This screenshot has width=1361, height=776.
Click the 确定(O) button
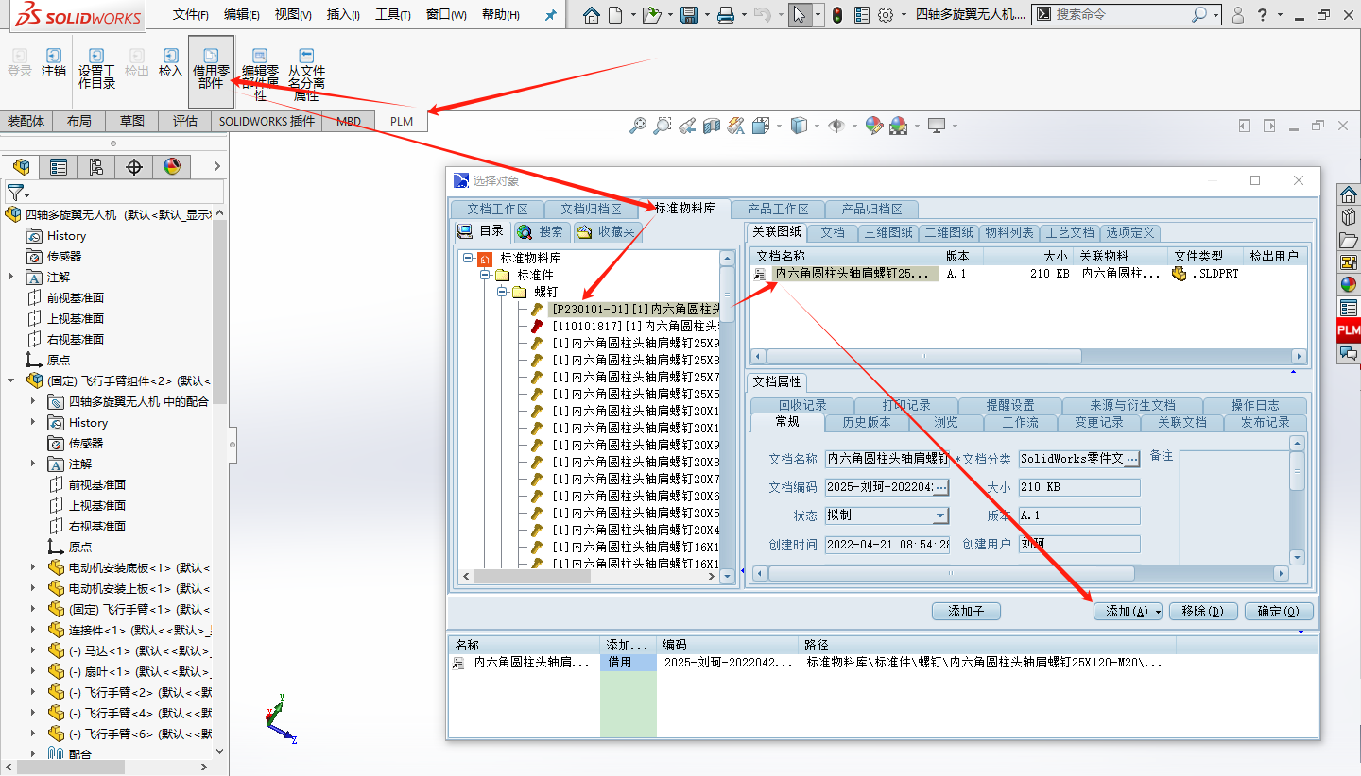pos(1279,612)
